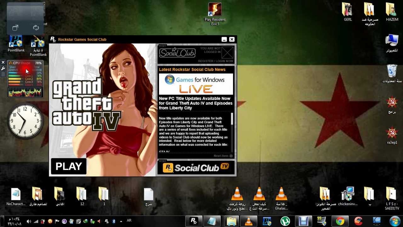The height and width of the screenshot is (227, 403).
Task: Close the CPU Usage gadget
Action: click(x=3, y=62)
